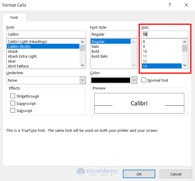Viewport: 195px width, 181px height.
Task: Check the Subscript option
Action: pos(13,111)
